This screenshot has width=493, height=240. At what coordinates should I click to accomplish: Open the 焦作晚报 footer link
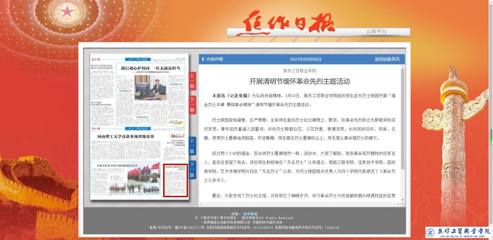251,214
